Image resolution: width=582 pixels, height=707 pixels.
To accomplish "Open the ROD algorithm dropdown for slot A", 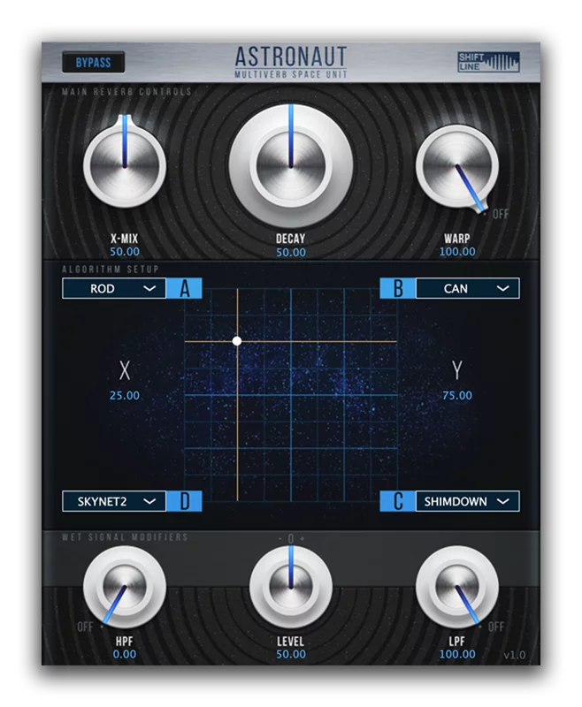I will [114, 288].
